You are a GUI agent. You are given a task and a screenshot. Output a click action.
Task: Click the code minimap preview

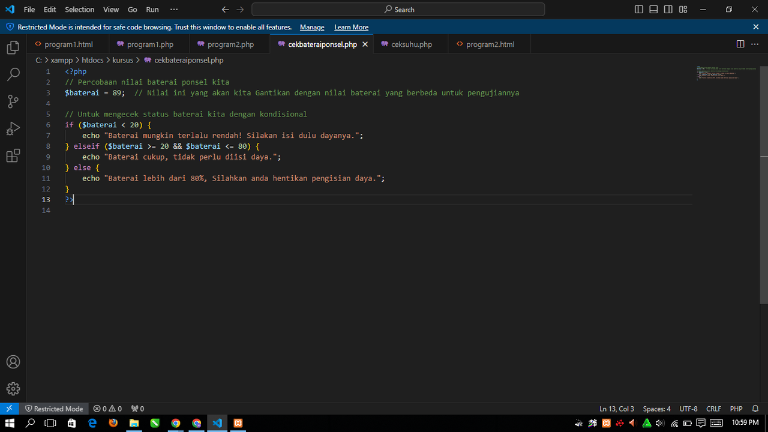click(726, 73)
